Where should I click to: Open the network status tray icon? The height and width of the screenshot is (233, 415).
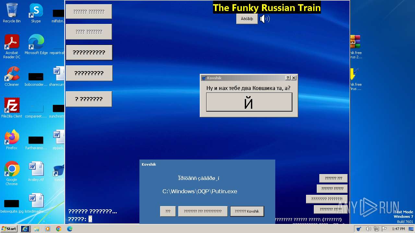(376, 229)
